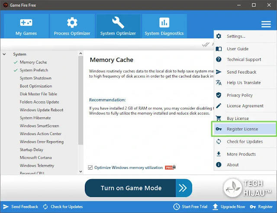Image resolution: width=277 pixels, height=213 pixels.
Task: Click the Buy License cart icon
Action: 219,118
